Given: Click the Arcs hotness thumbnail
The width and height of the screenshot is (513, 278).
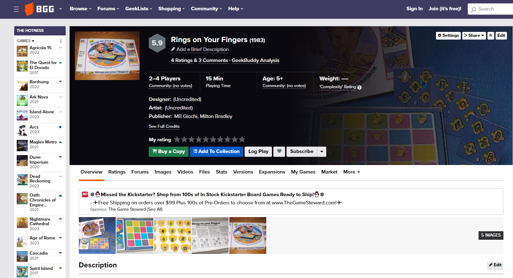Looking at the screenshot, I should click(x=22, y=130).
